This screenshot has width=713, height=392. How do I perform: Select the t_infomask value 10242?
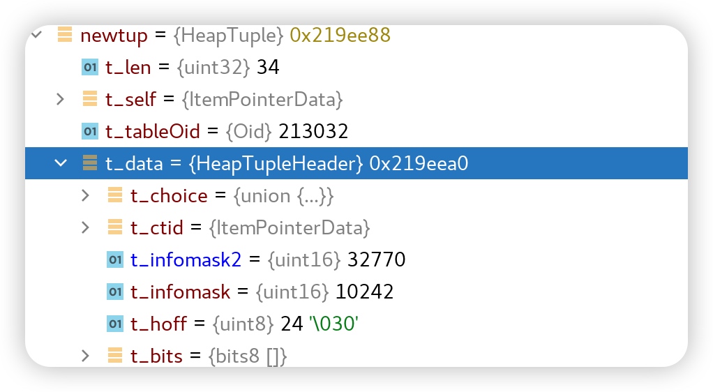[x=365, y=292]
